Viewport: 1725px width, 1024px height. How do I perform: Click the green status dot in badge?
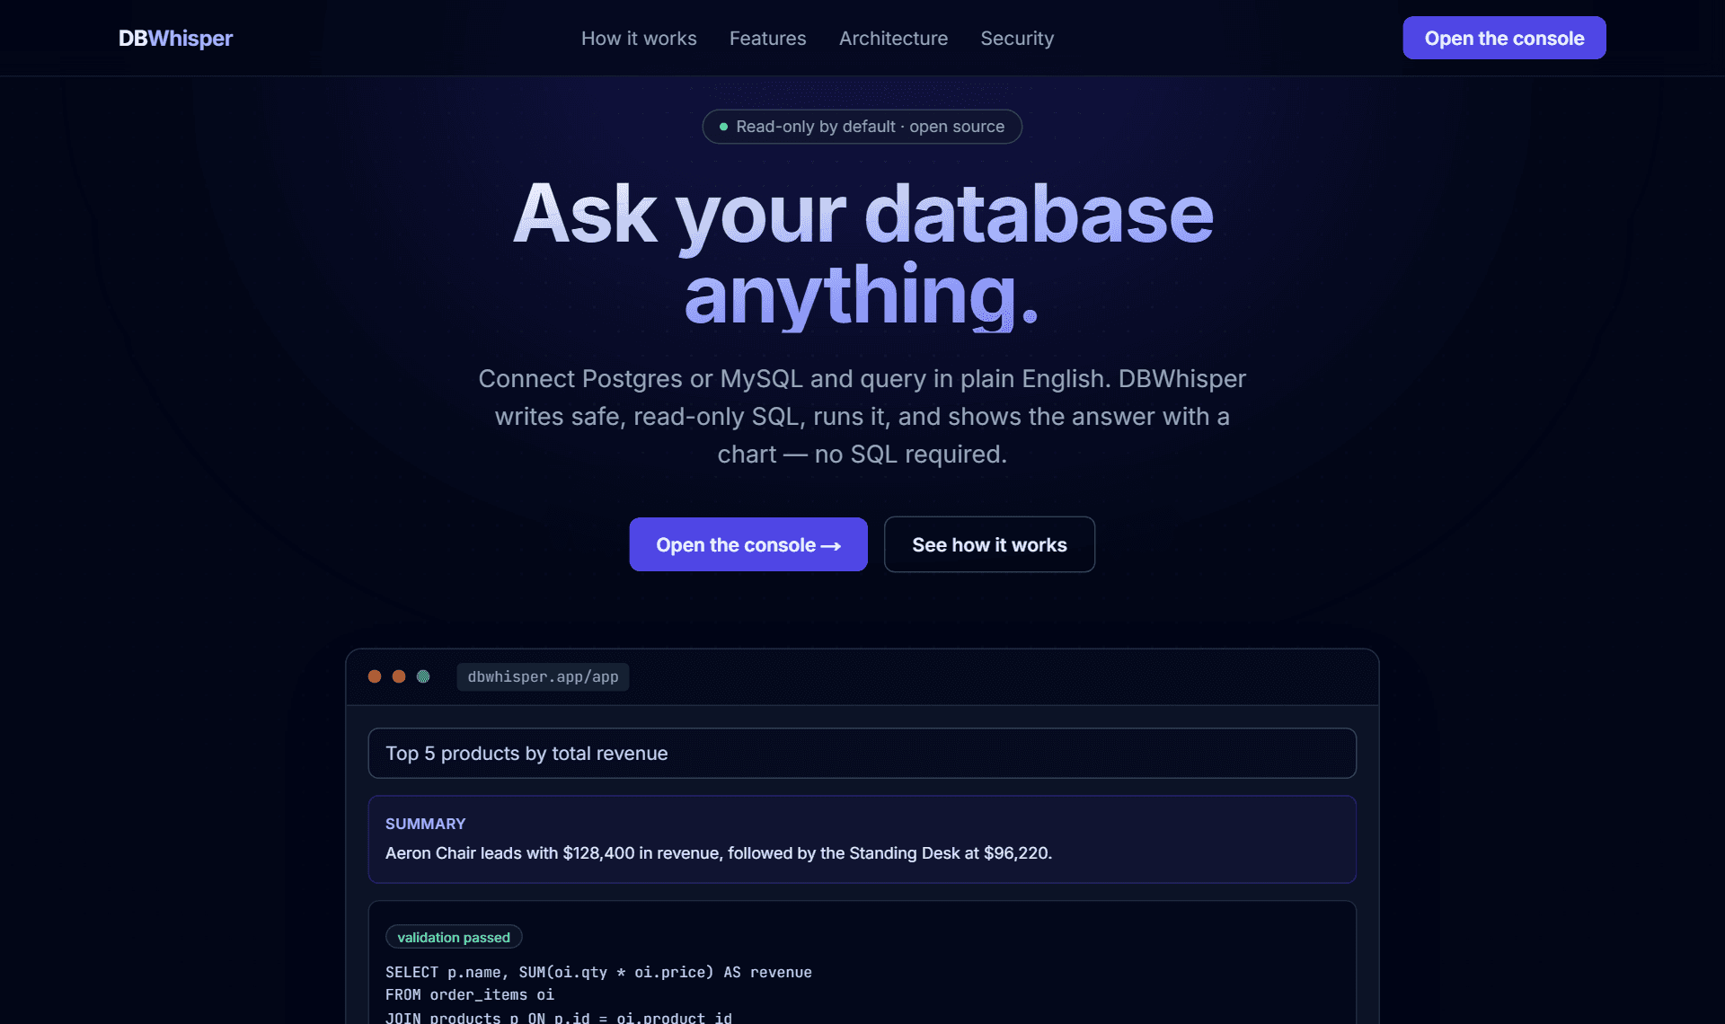pyautogui.click(x=723, y=127)
